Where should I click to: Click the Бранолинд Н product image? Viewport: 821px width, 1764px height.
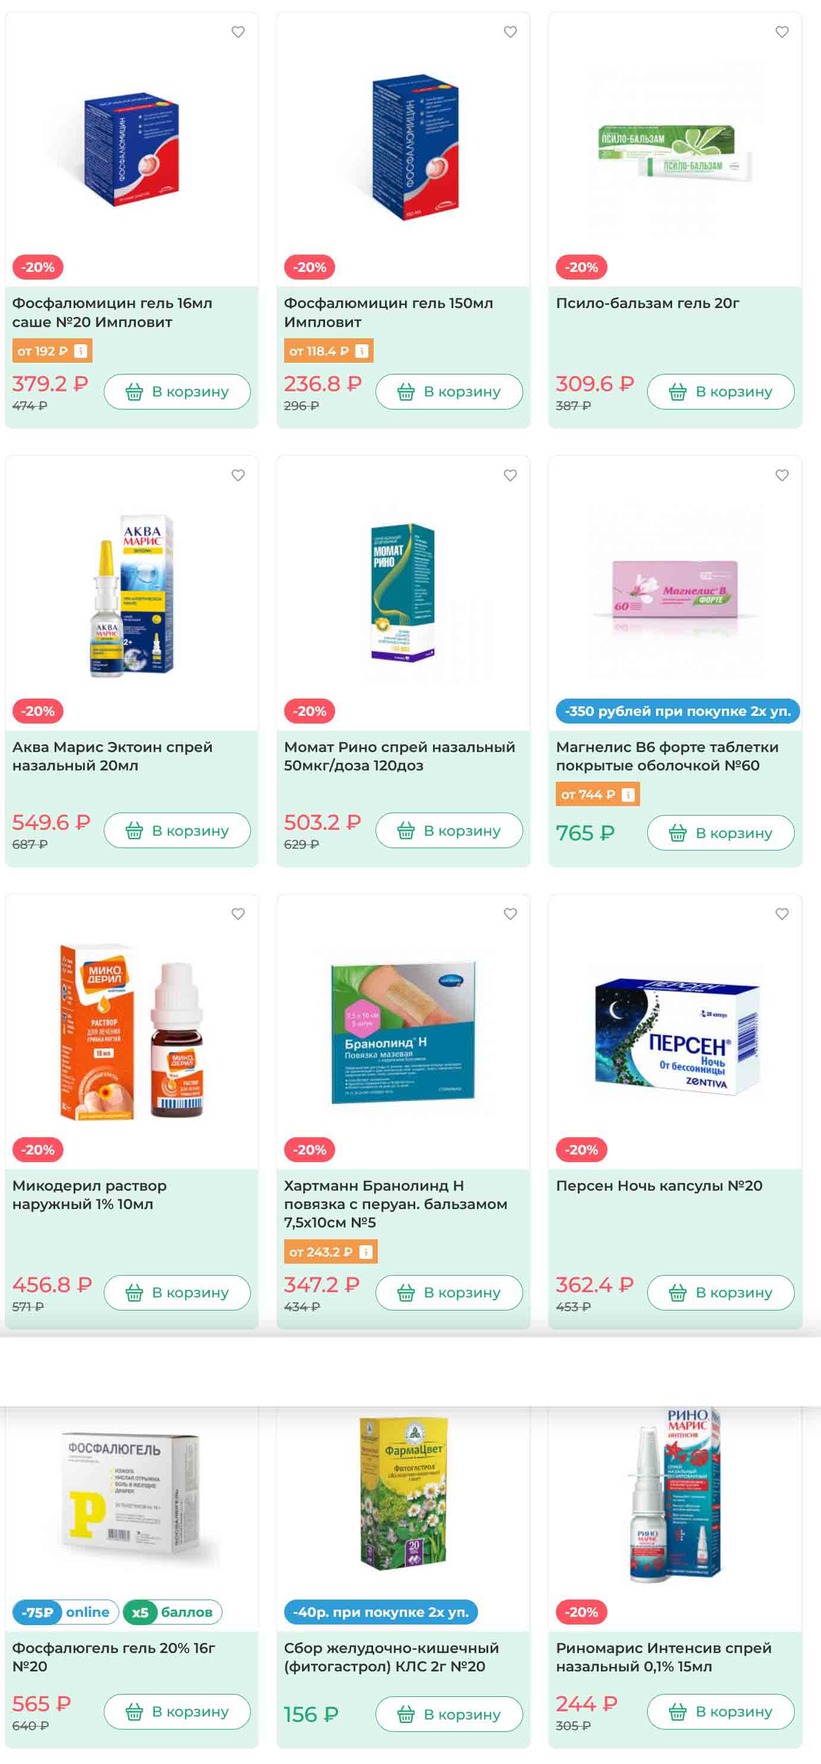(403, 1032)
